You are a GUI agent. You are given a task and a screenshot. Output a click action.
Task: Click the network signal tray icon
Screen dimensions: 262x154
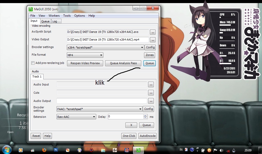click(x=227, y=150)
